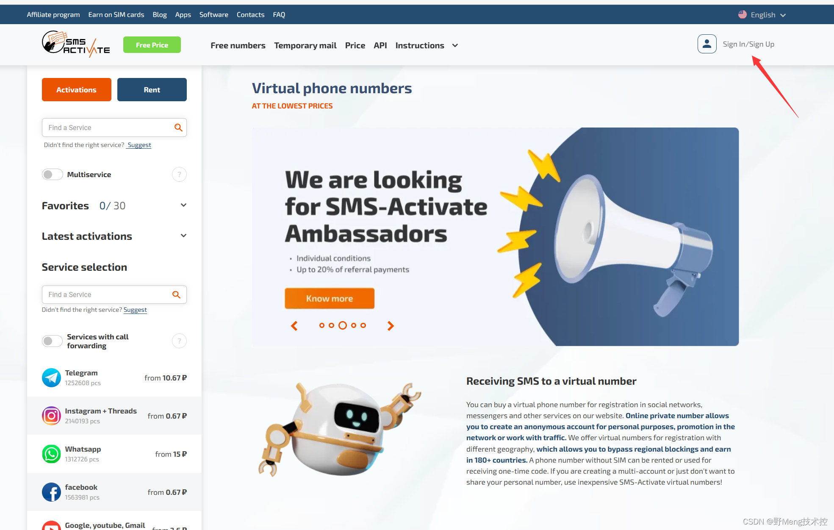Click the SMS Activate logo
The width and height of the screenshot is (834, 530).
(x=76, y=44)
